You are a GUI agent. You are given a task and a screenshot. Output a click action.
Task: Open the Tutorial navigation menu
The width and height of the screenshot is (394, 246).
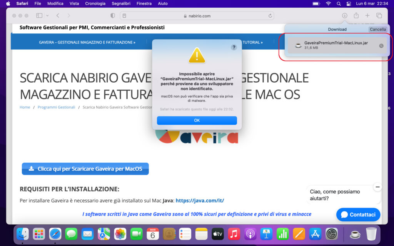pos(252,42)
